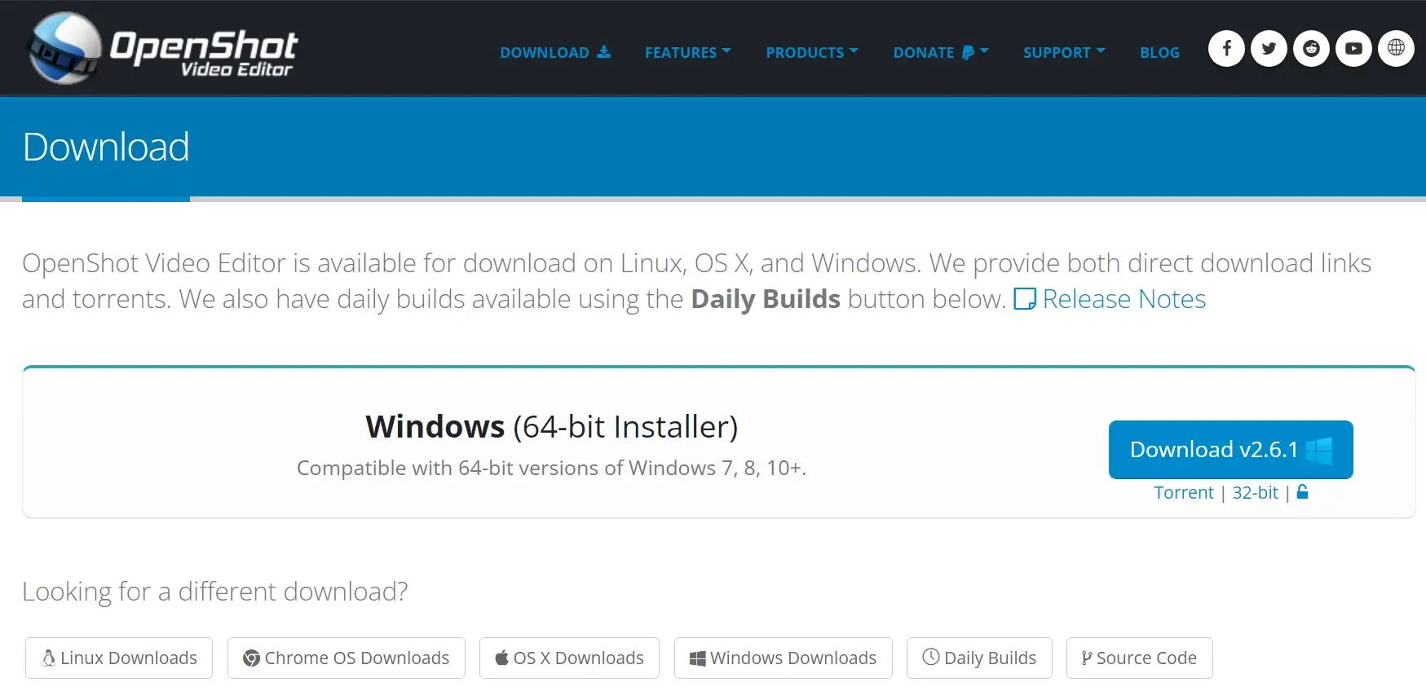Click the Download page heading
This screenshot has height=691, width=1426.
[106, 147]
